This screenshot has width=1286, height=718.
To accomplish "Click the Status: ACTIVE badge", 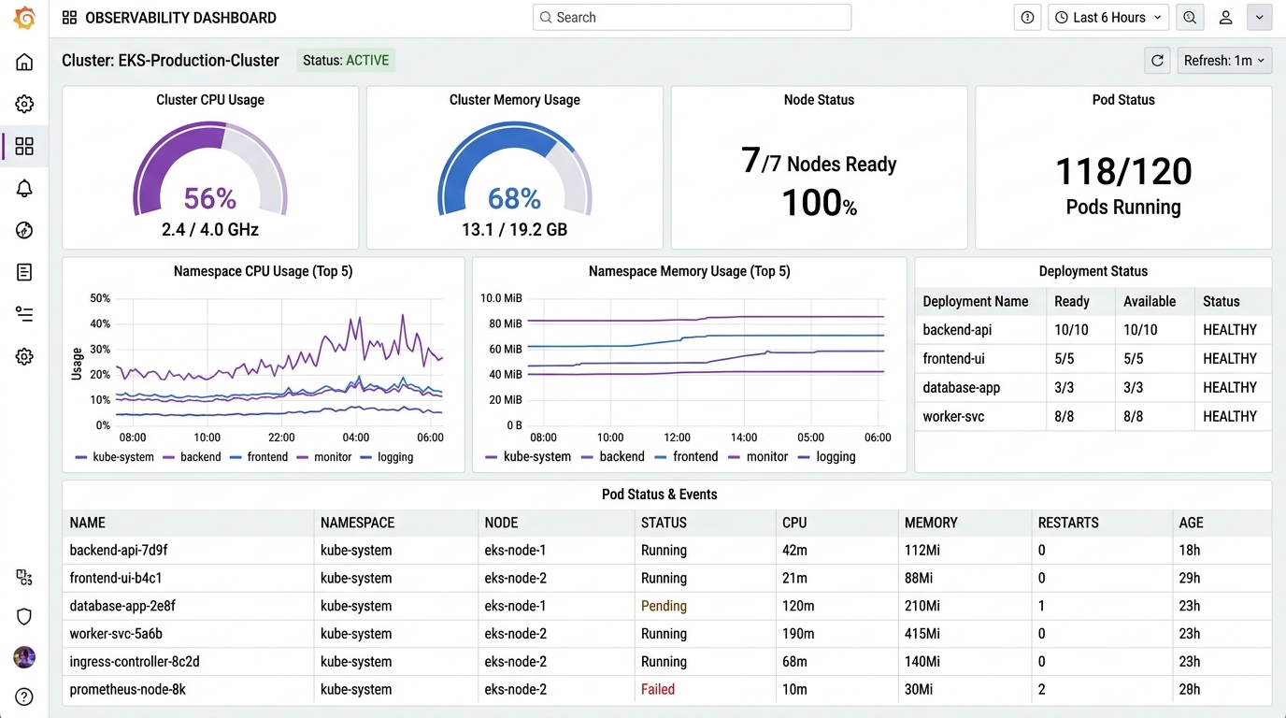I will (346, 61).
